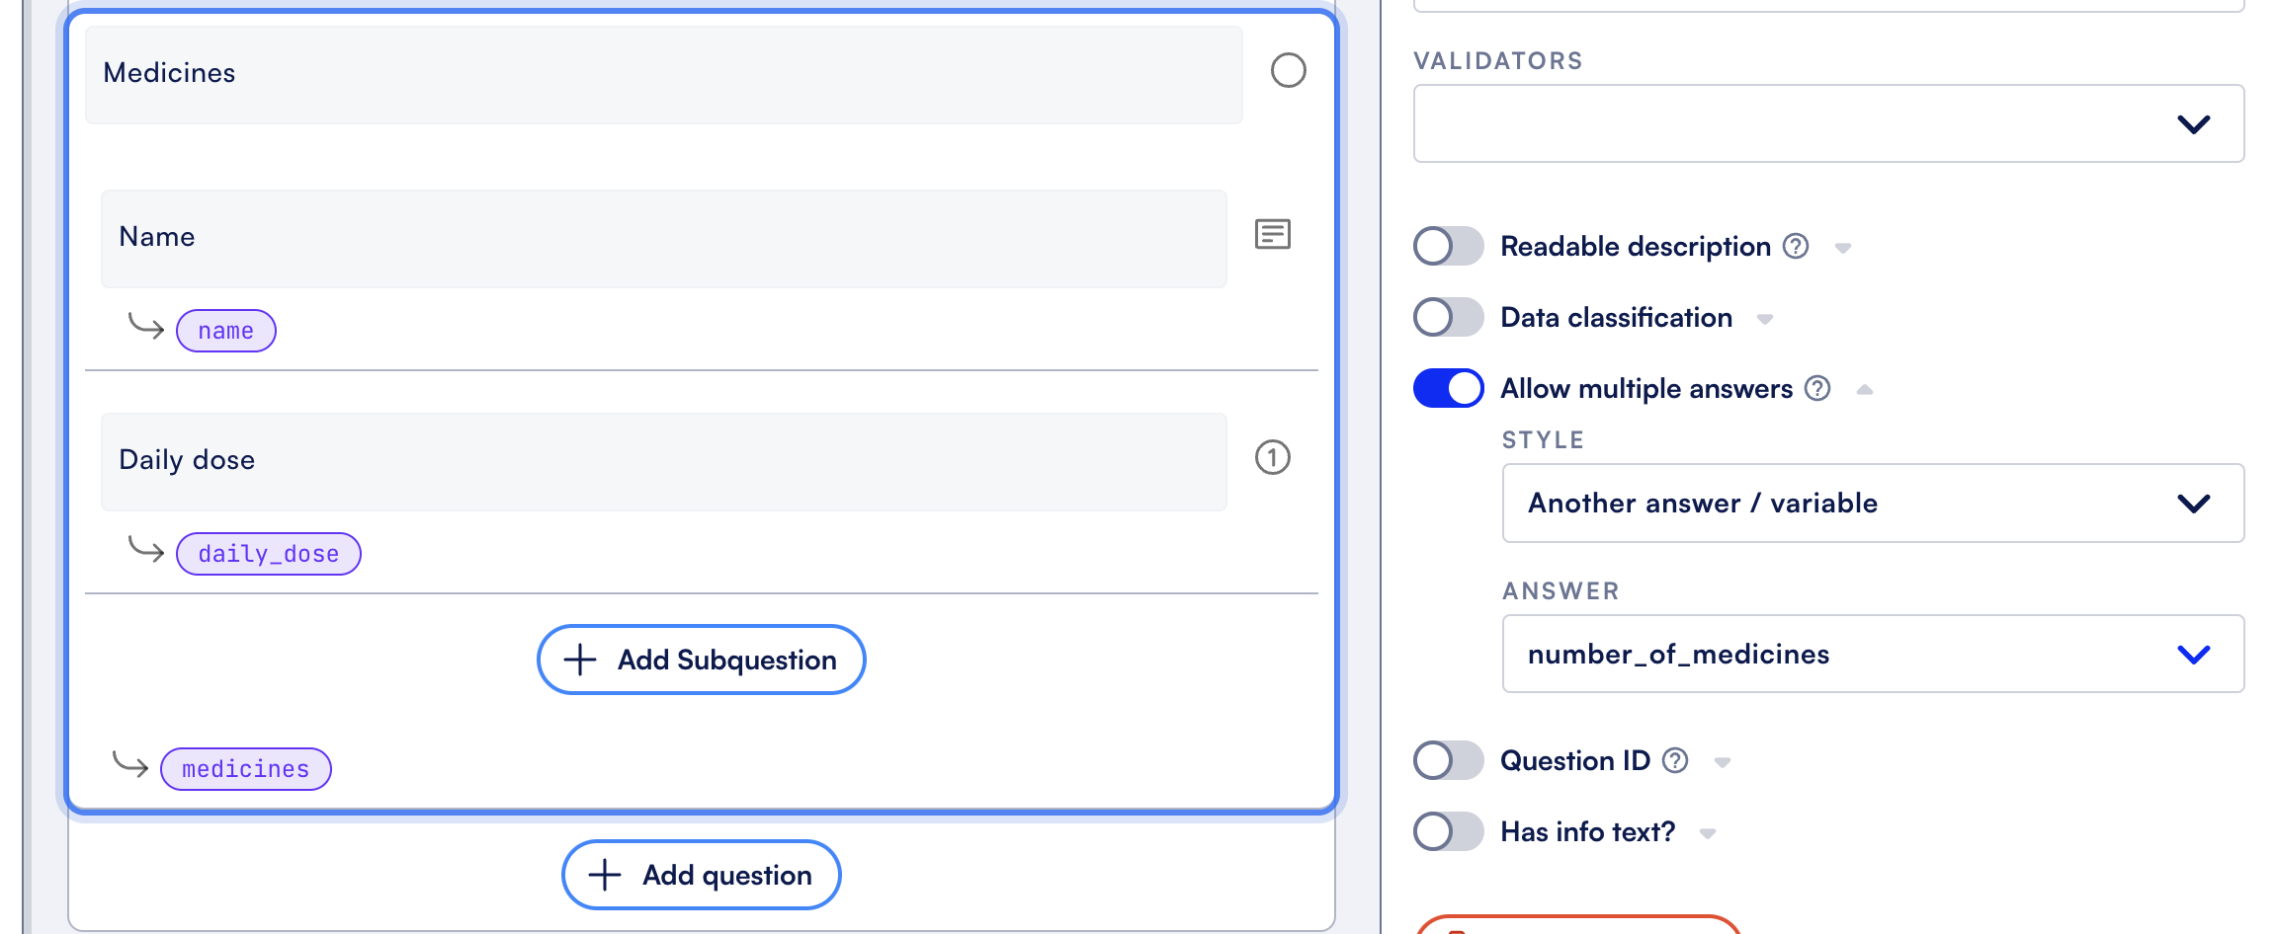Screen dimensions: 2277x934
Task: Click the text type icon beside Name
Action: click(x=1273, y=235)
